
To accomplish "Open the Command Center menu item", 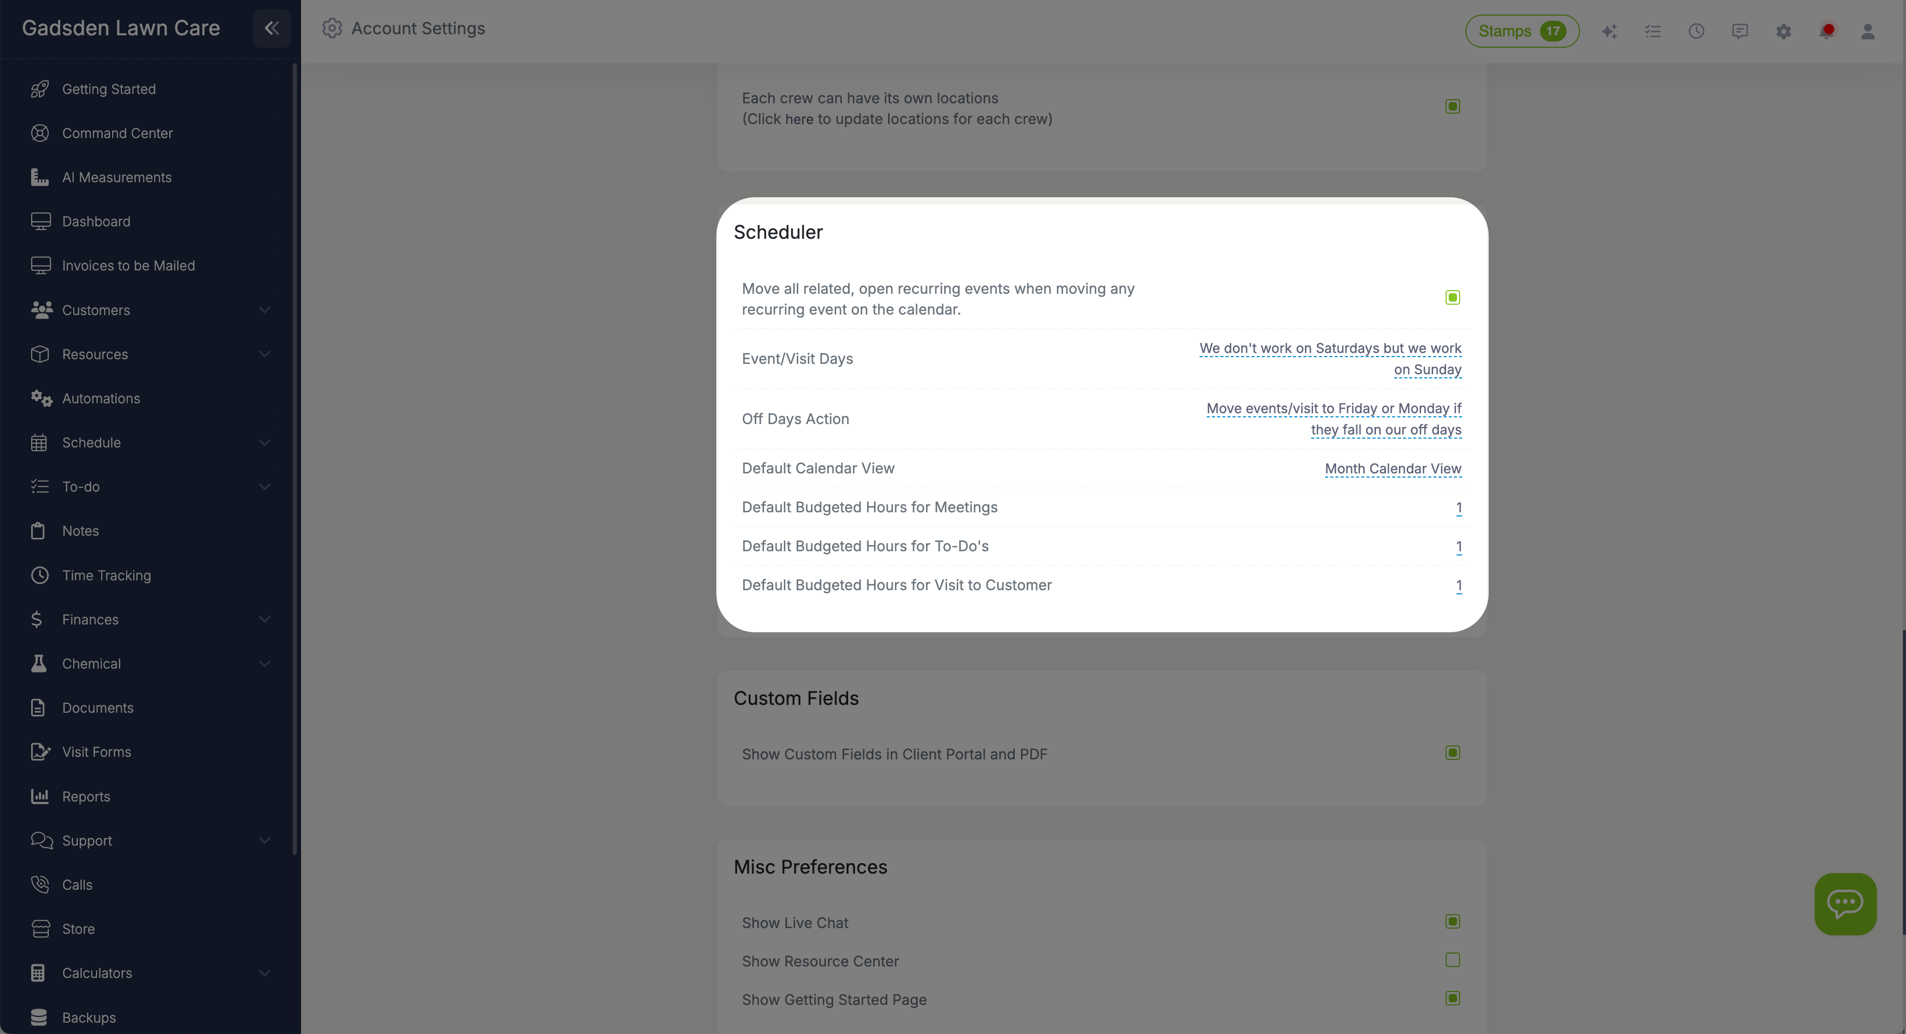I will click(x=117, y=133).
